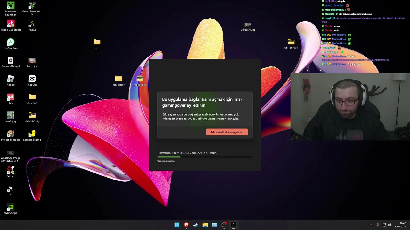
Task: Click the DOWNLOADED 21.35/79.45 MB status text
Action: tap(187, 153)
